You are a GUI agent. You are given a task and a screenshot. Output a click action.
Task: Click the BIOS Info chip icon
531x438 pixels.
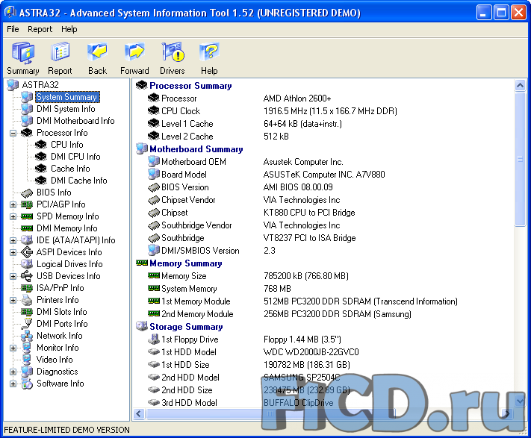pyautogui.click(x=27, y=193)
